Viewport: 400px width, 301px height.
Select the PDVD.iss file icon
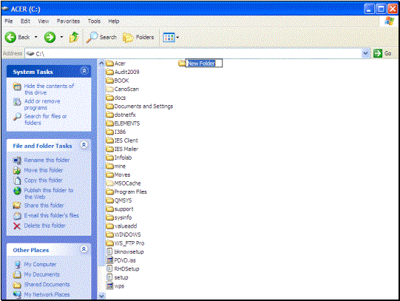pos(109,260)
